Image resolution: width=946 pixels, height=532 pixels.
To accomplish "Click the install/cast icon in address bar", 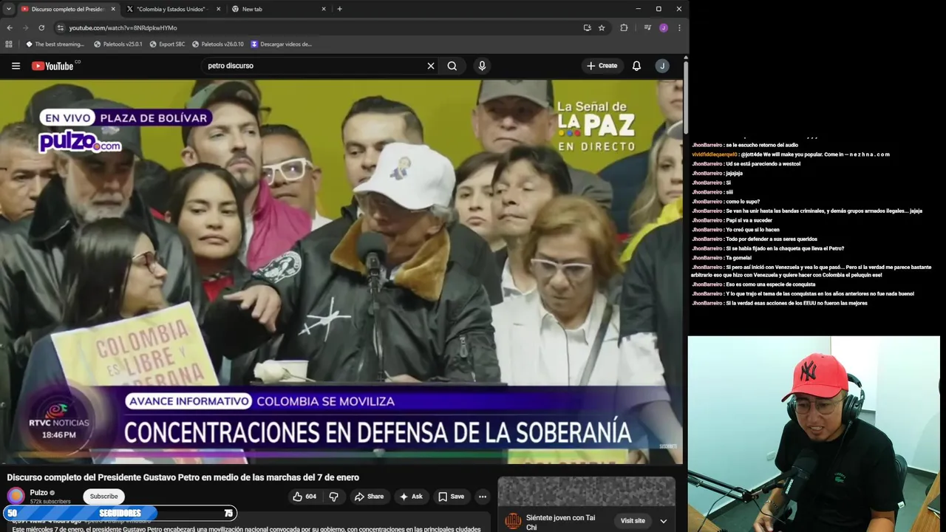I will pos(587,28).
